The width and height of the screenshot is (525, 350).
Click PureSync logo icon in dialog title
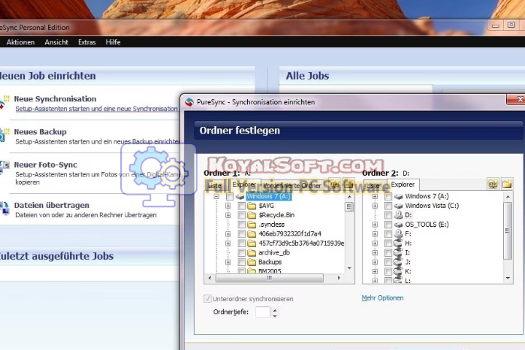coord(189,102)
